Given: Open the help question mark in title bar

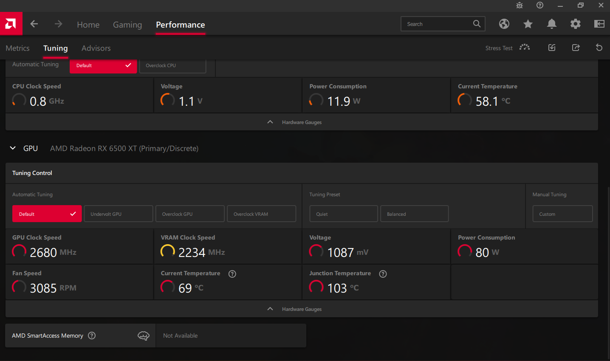Looking at the screenshot, I should click(x=540, y=5).
